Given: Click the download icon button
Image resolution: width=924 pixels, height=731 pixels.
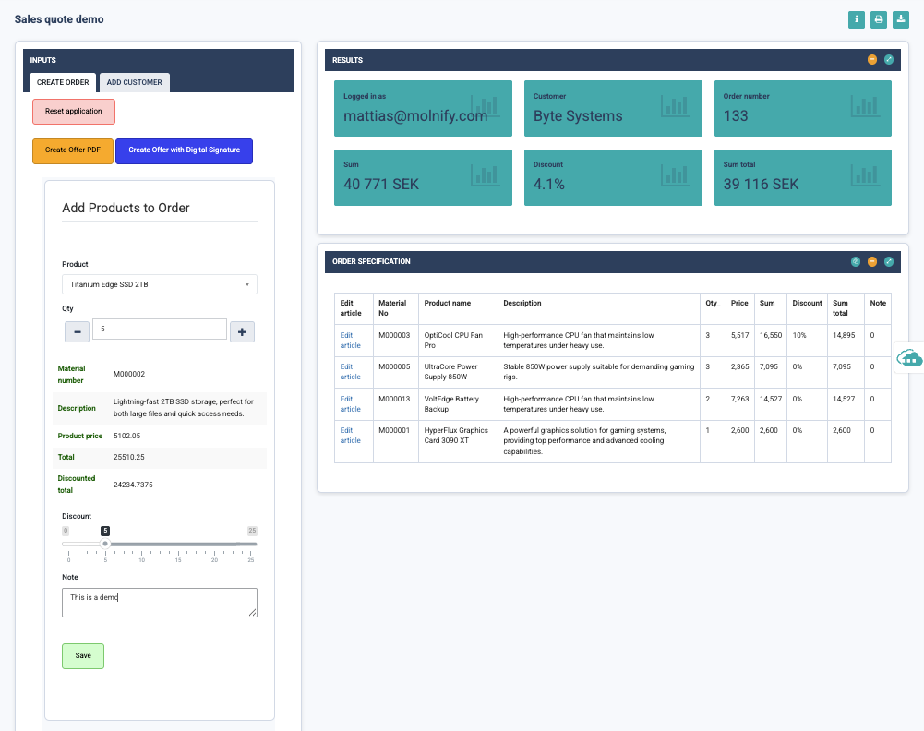Looking at the screenshot, I should coord(901,19).
